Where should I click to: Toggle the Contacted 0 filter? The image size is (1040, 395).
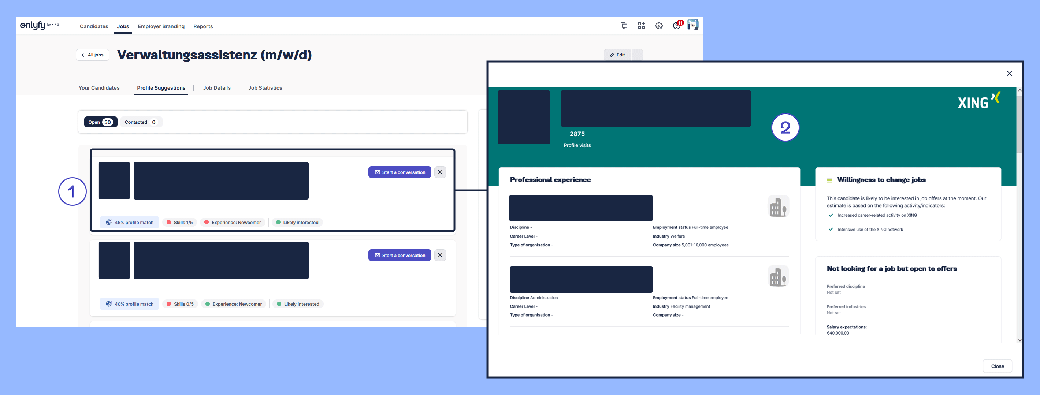pos(141,122)
